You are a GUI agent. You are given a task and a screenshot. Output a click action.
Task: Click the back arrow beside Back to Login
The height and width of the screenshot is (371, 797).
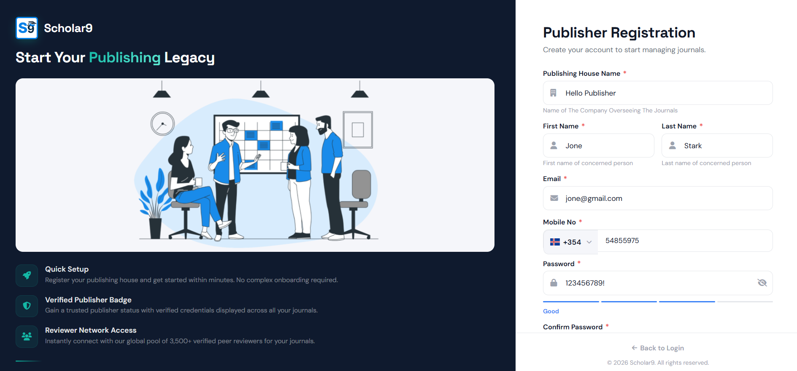pos(634,348)
